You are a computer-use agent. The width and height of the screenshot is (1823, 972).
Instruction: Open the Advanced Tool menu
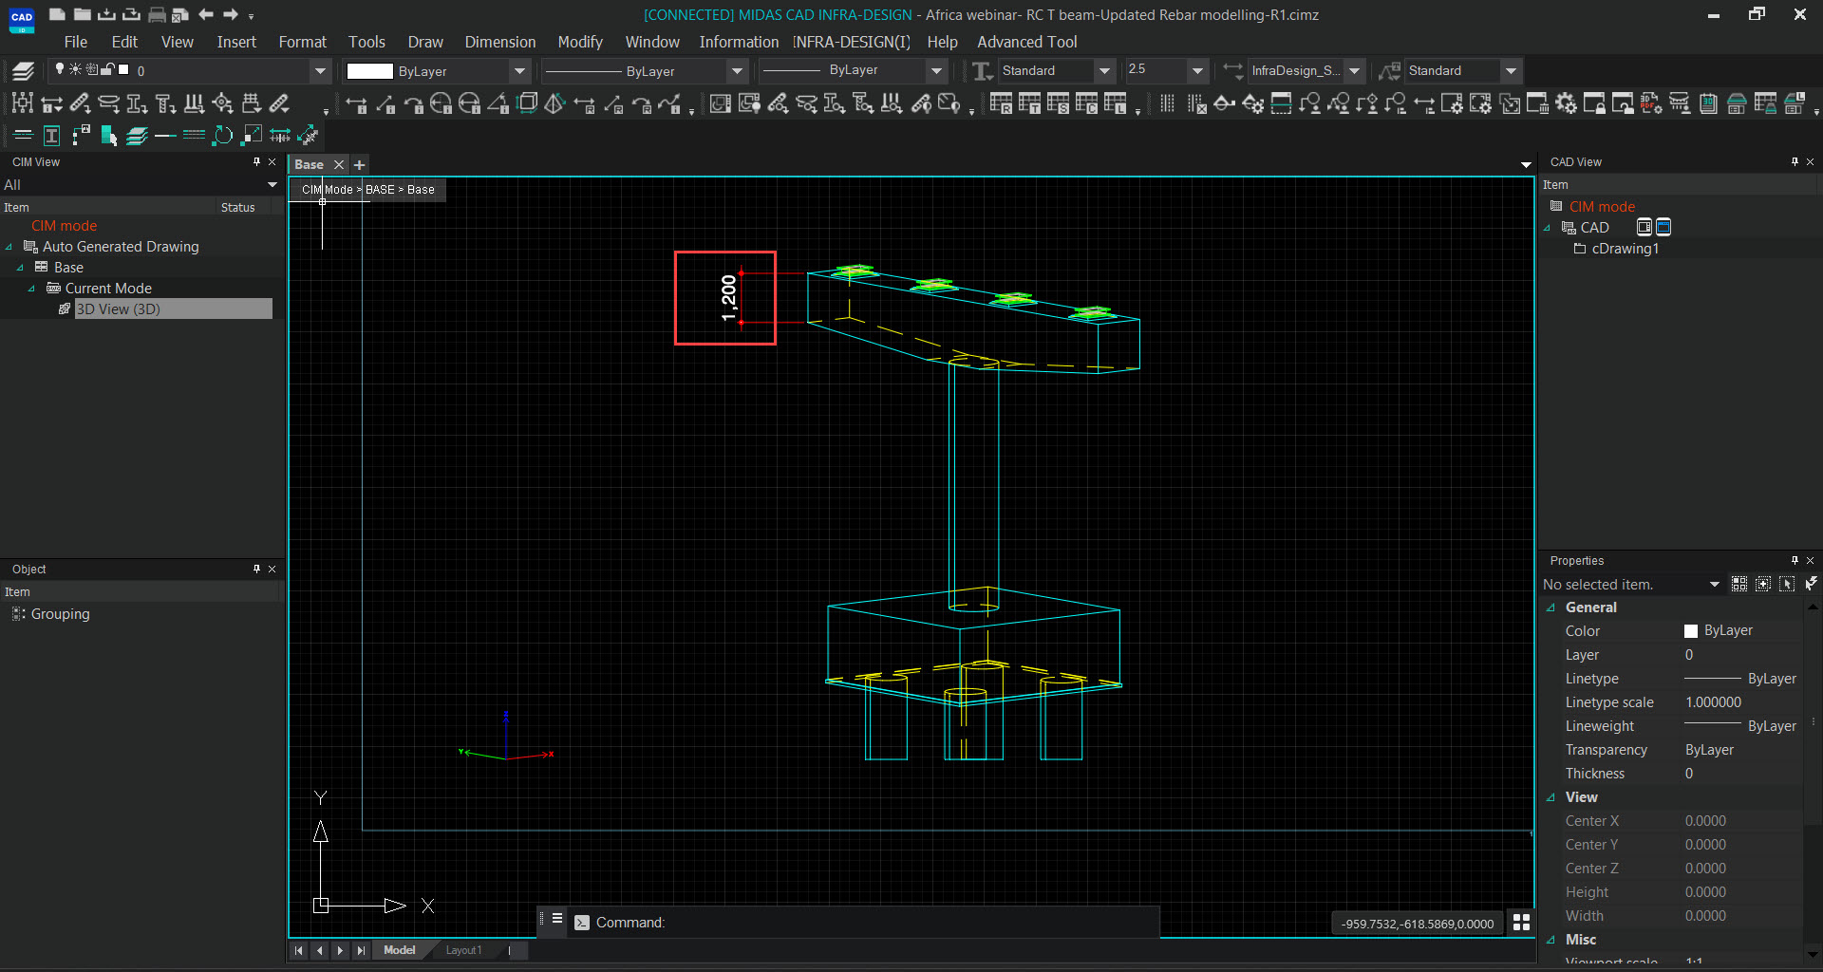coord(1026,42)
